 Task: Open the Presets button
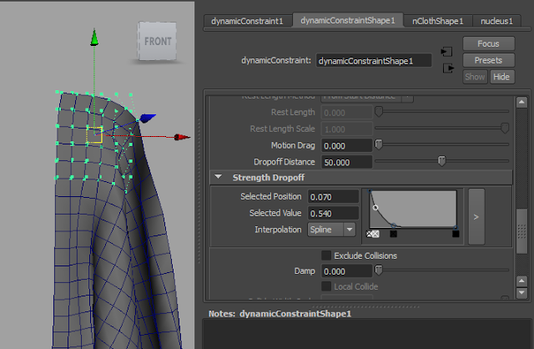tap(488, 60)
